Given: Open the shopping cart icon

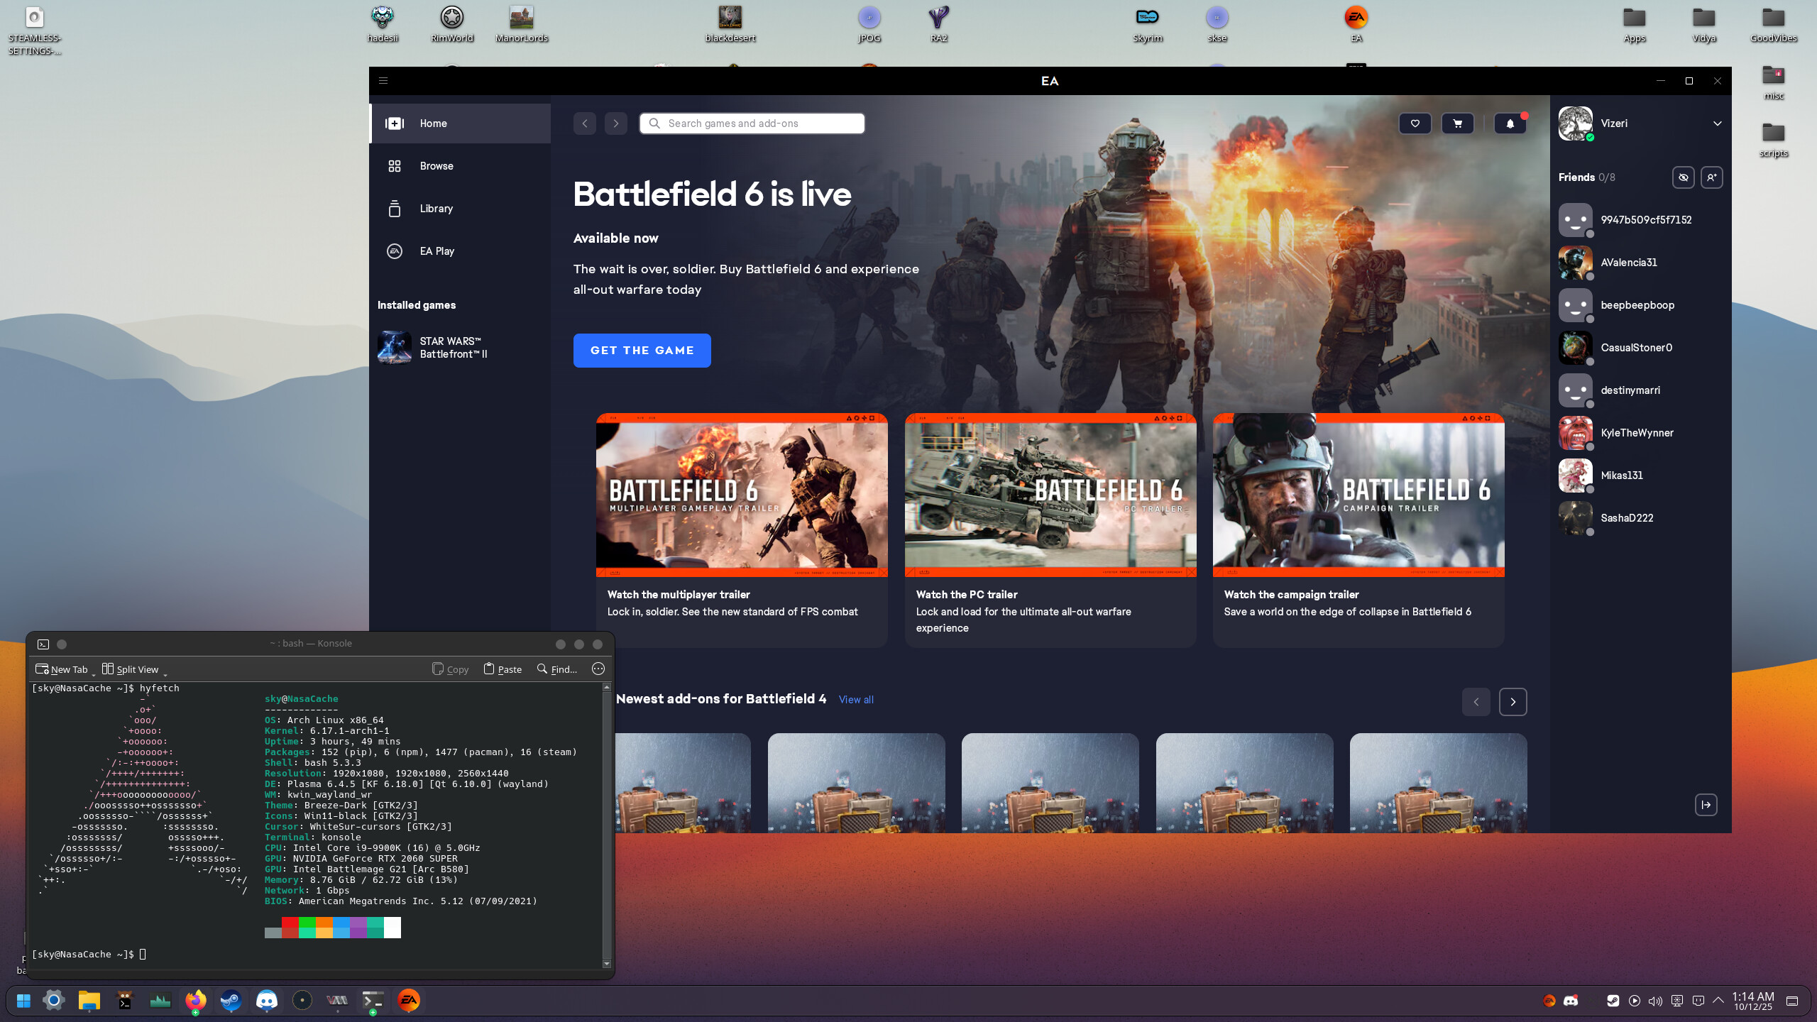Looking at the screenshot, I should click(1457, 123).
